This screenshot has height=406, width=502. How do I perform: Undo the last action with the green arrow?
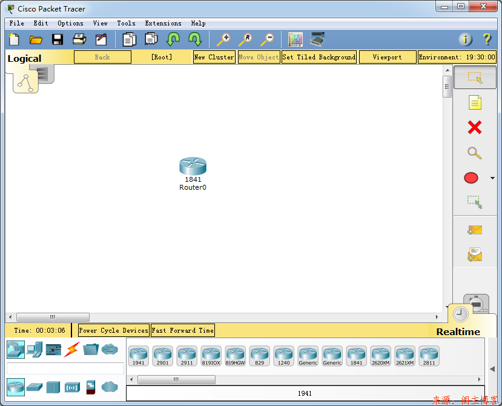click(173, 39)
